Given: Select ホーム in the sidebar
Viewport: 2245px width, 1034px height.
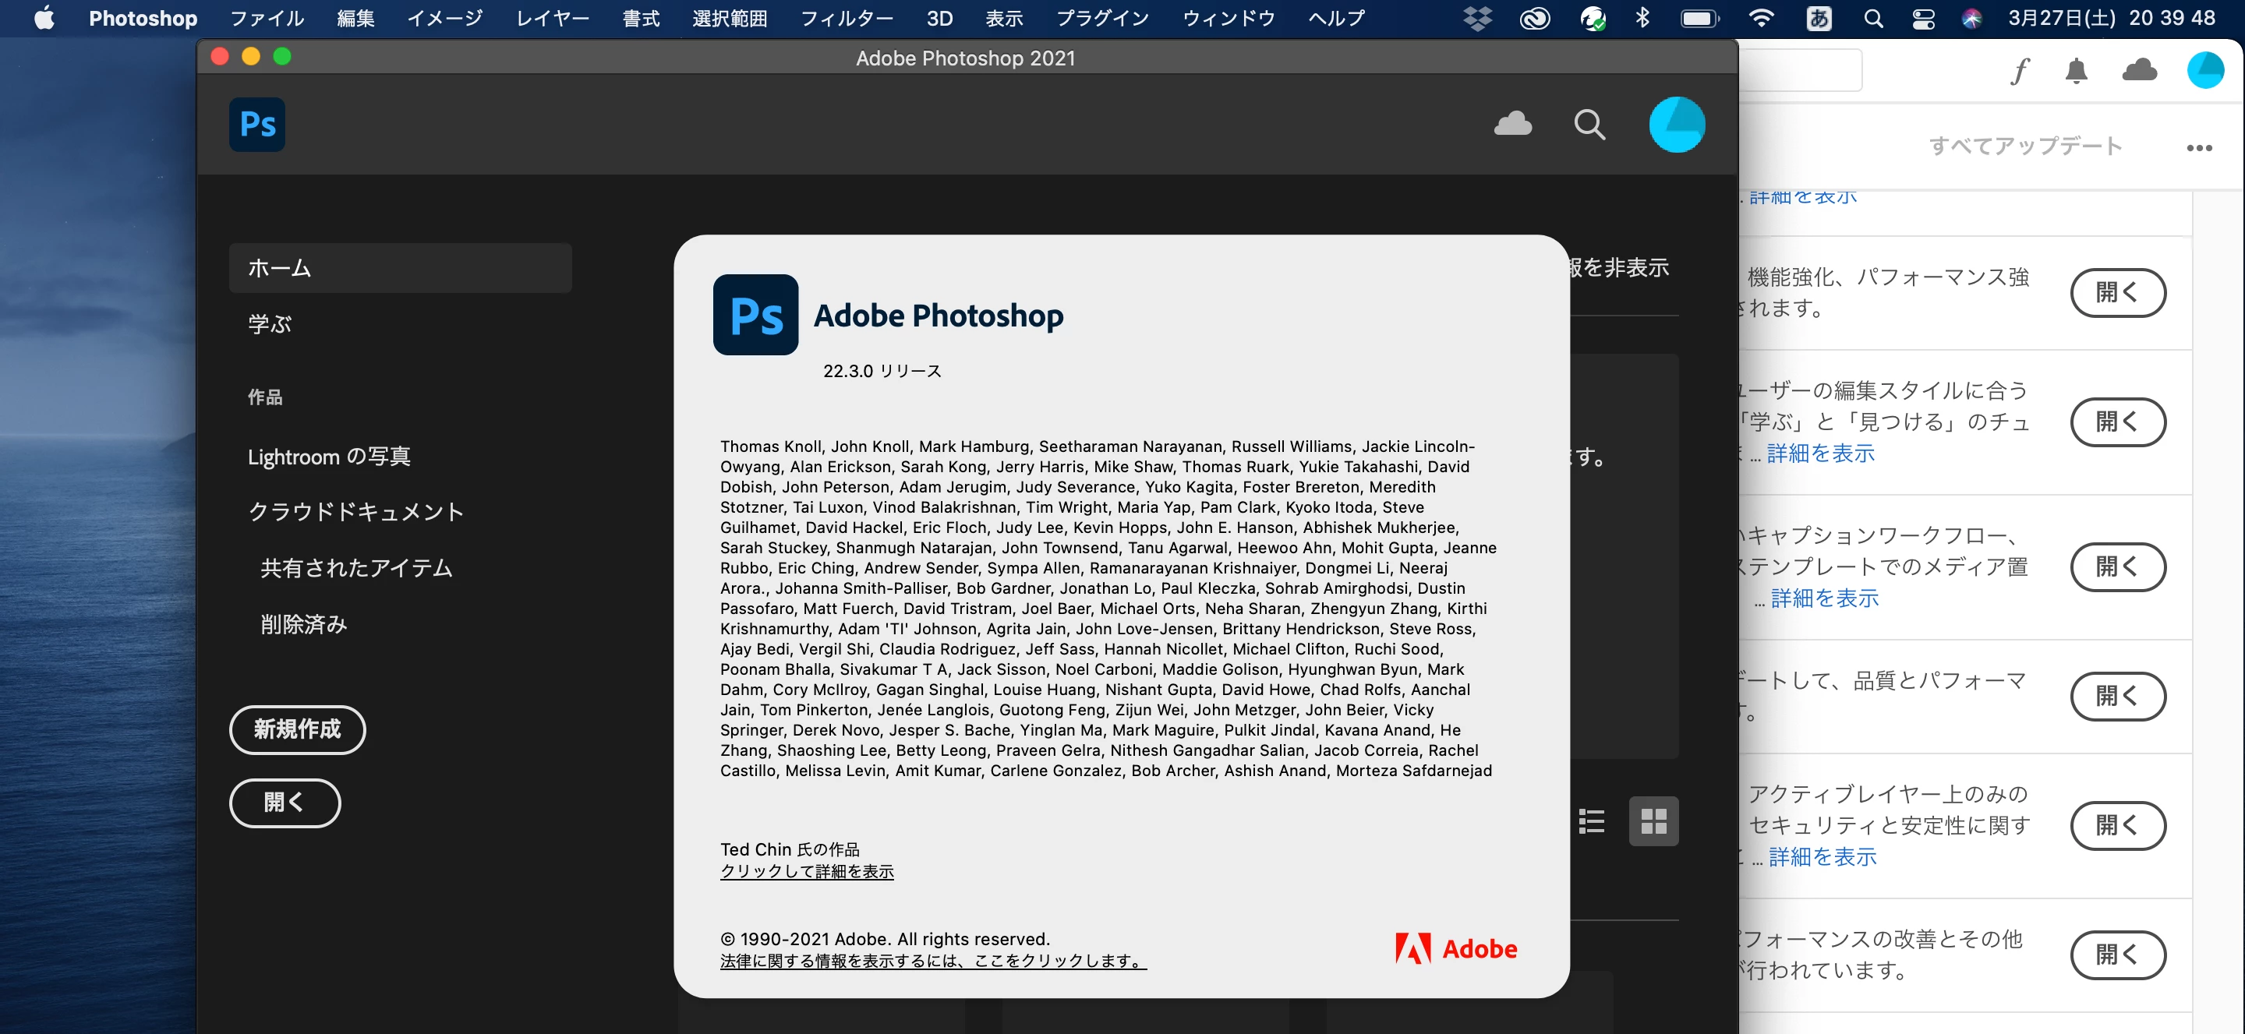Looking at the screenshot, I should 400,267.
